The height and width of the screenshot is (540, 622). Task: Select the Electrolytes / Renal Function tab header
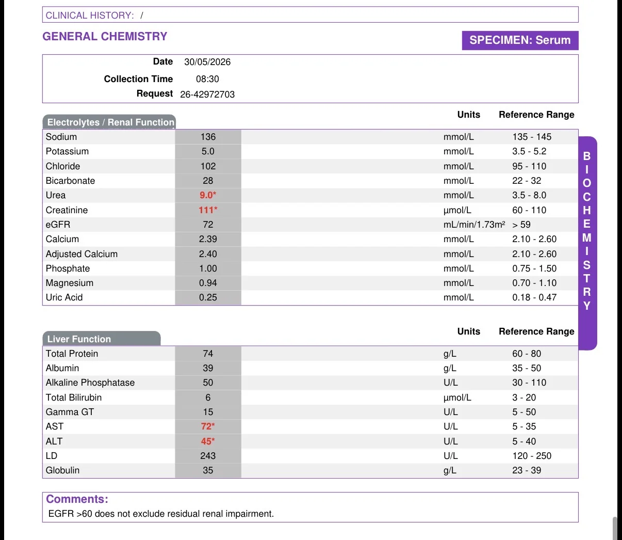coord(109,122)
